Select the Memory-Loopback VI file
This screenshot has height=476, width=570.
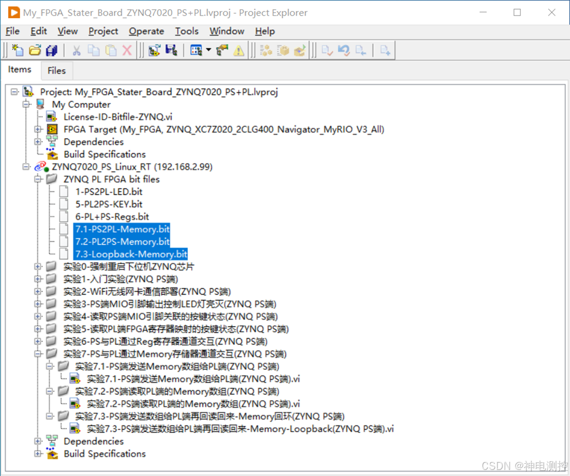click(x=240, y=429)
